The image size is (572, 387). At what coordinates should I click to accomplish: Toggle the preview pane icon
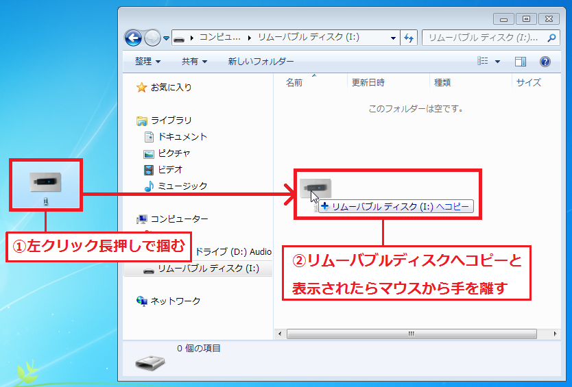[521, 62]
